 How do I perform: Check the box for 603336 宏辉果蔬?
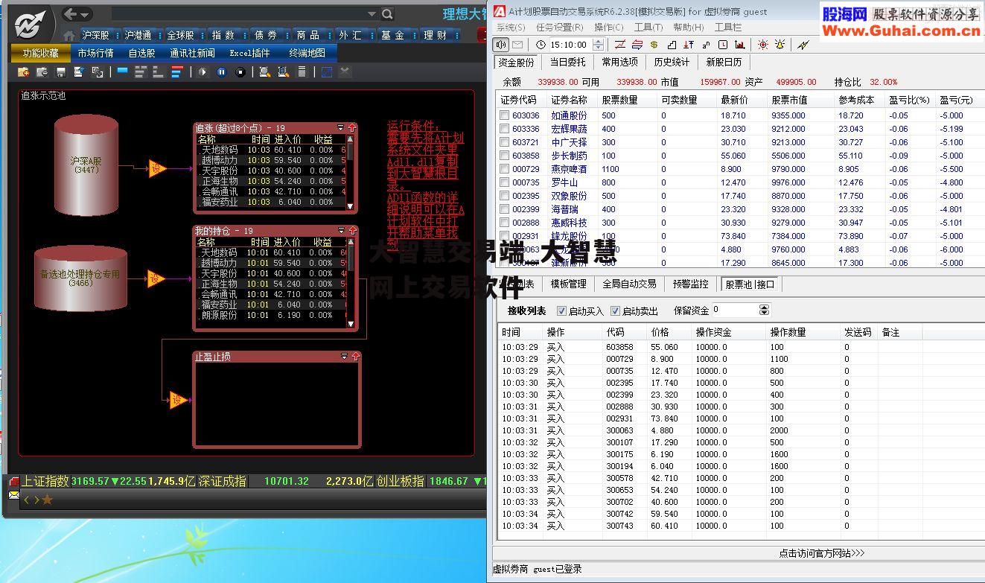coord(505,129)
